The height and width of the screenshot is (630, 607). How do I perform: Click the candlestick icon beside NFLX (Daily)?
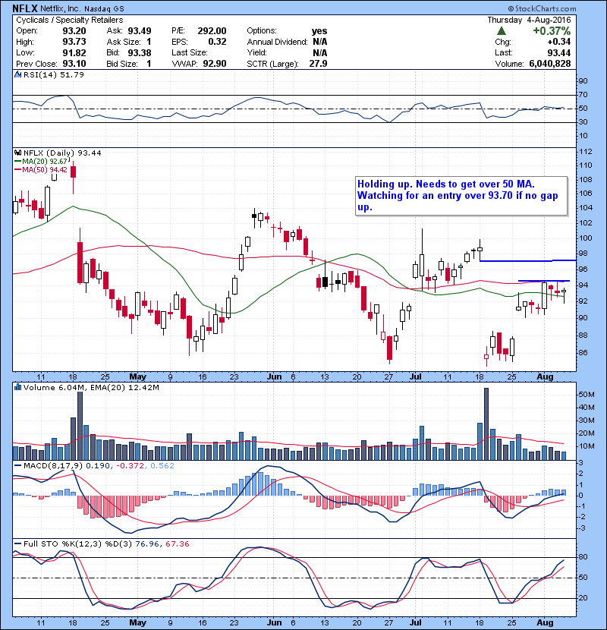coord(17,153)
